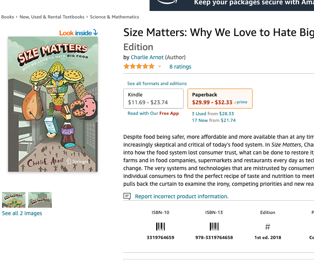
Task: Click the ISBN-10 barcode icon
Action: coord(161,227)
